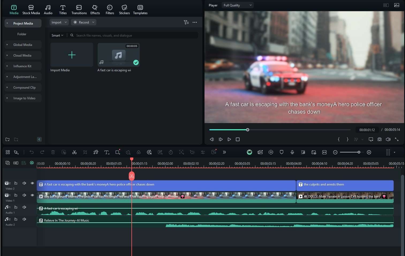The height and width of the screenshot is (256, 405).
Task: Expand the Compound Clip section
Action: [x=7, y=87]
